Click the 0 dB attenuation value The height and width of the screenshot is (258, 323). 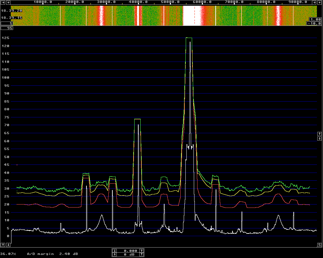129,255
